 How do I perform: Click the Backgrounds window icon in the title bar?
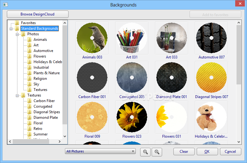point(6,5)
